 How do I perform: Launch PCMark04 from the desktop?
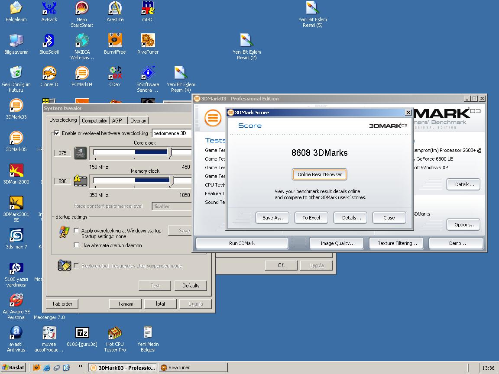pos(82,74)
